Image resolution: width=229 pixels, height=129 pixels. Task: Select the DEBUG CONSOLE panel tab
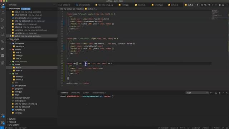[x=99, y=93]
